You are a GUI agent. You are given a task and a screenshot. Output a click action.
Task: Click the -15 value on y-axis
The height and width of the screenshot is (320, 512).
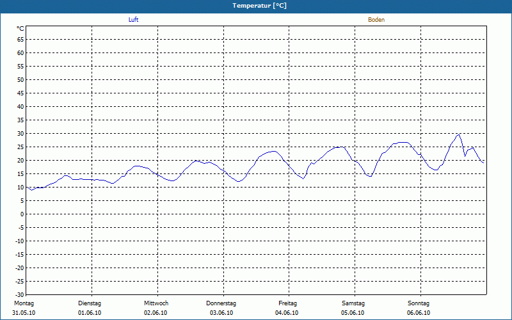pos(20,254)
